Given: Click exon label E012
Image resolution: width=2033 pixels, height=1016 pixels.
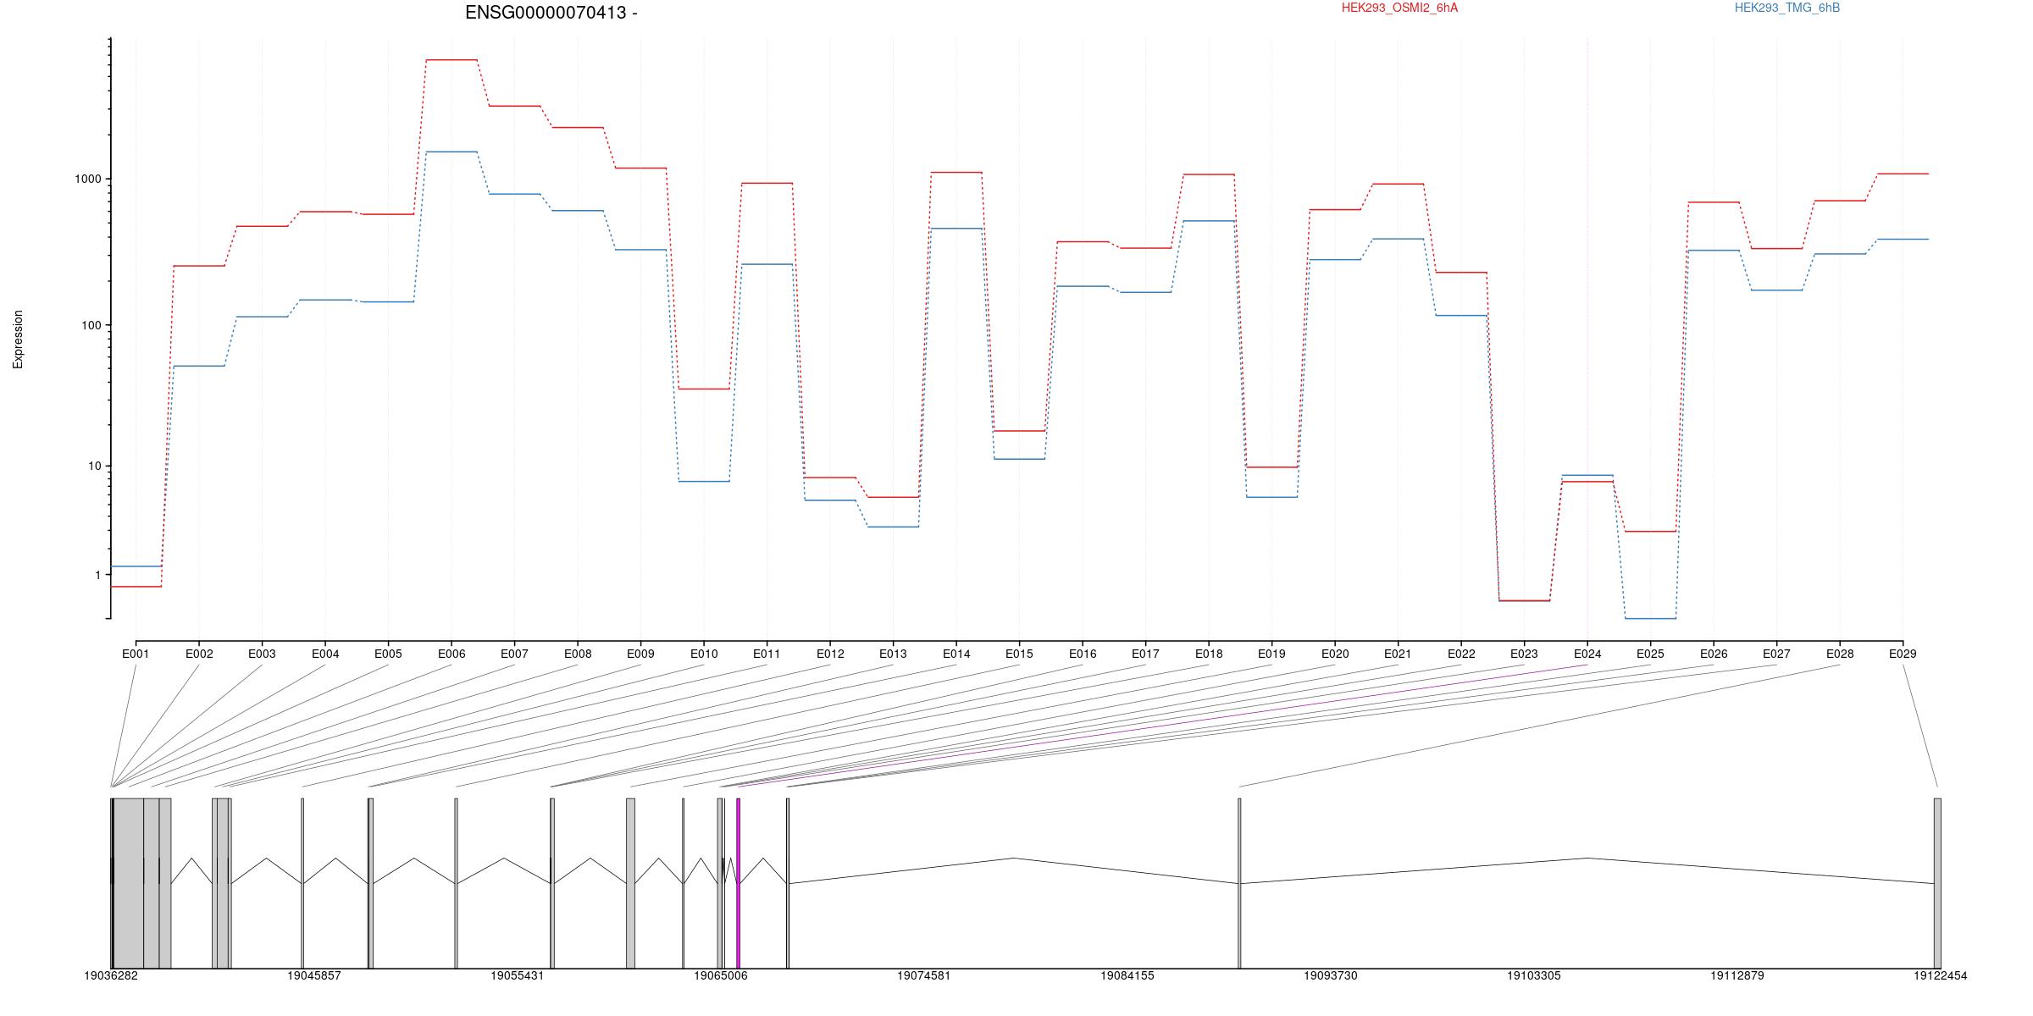Looking at the screenshot, I should click(x=830, y=654).
